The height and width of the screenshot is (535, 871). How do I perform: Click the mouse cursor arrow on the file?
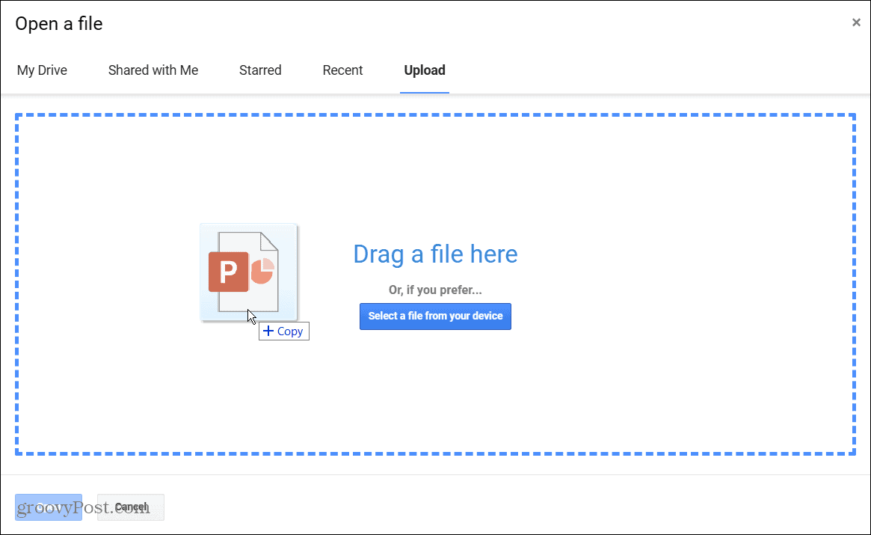coord(250,315)
